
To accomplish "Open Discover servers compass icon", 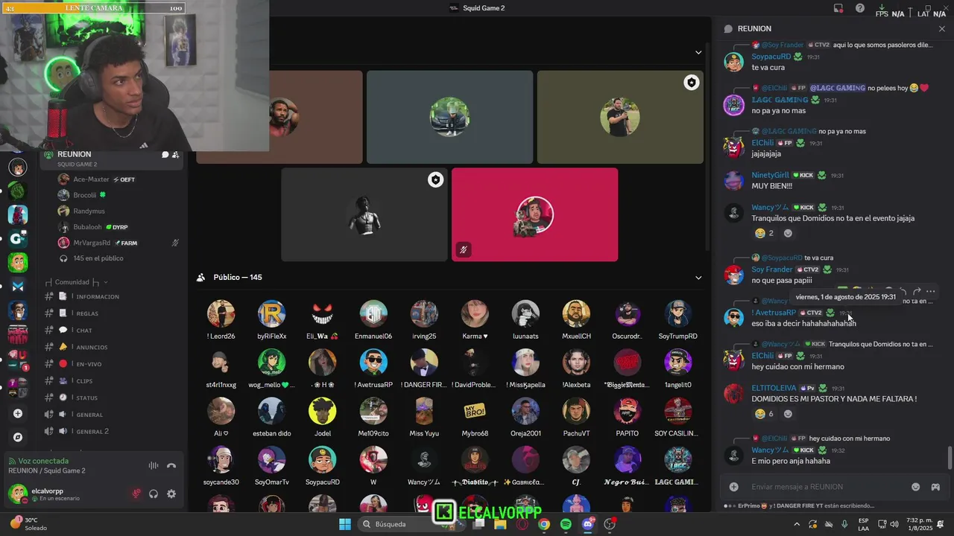I will pos(18,437).
